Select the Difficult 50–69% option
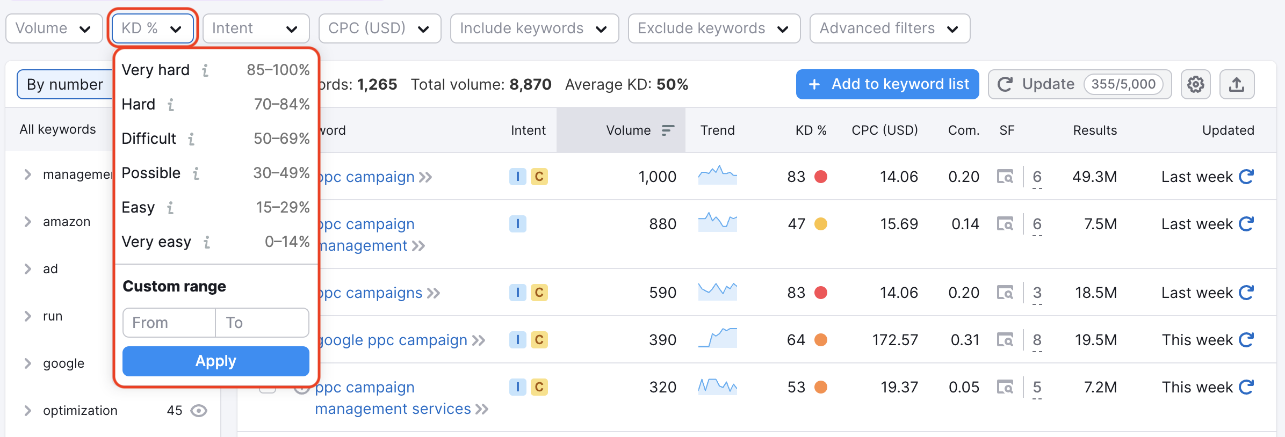The image size is (1285, 437). coord(215,139)
